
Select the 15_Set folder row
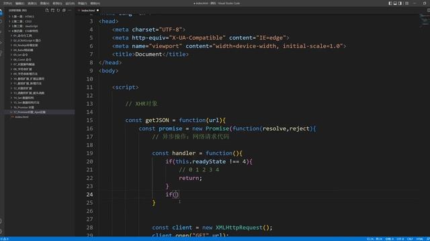coord(40,102)
